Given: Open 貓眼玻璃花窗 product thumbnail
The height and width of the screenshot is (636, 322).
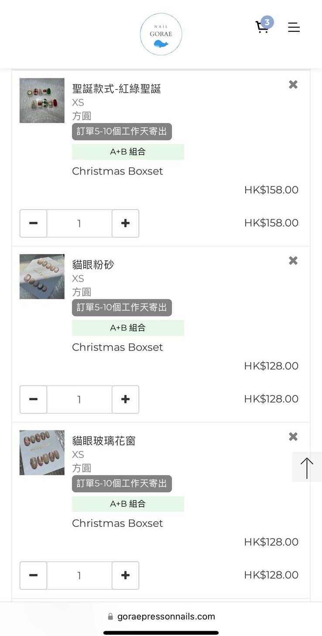Looking at the screenshot, I should pyautogui.click(x=42, y=452).
